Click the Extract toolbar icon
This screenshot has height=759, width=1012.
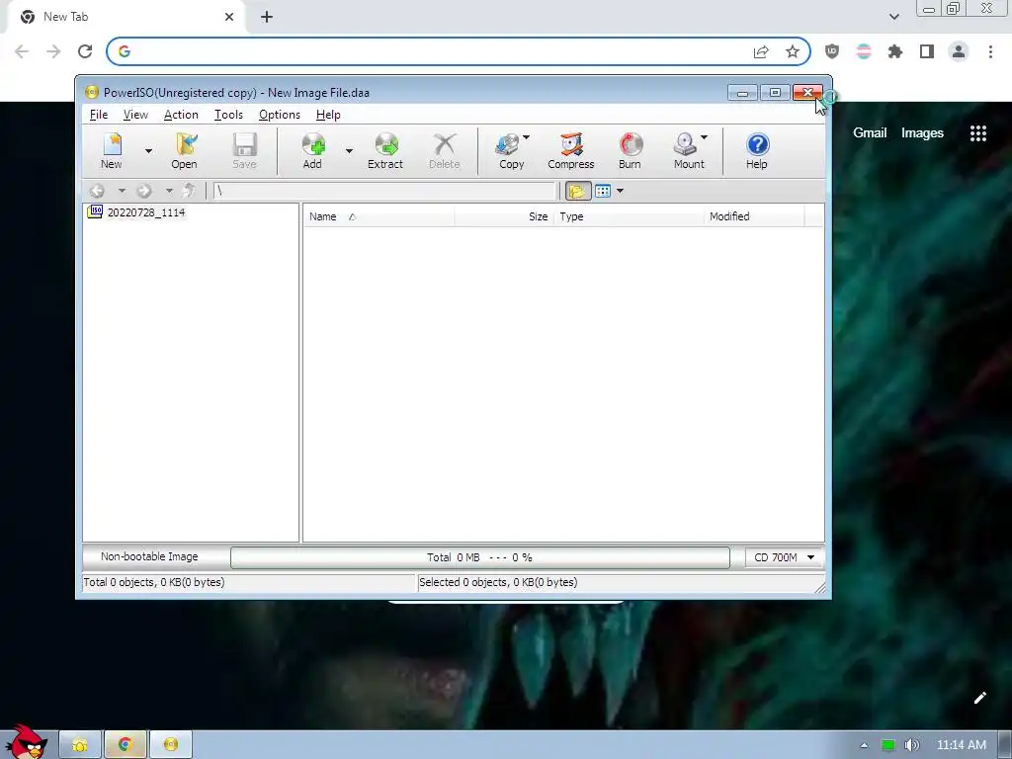pyautogui.click(x=385, y=151)
